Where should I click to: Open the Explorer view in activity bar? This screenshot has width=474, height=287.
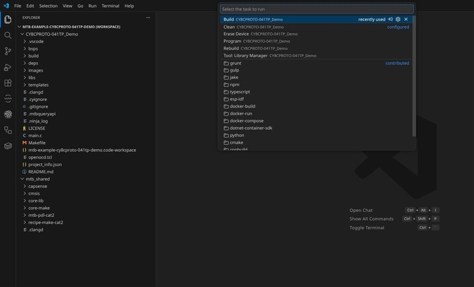pos(8,20)
